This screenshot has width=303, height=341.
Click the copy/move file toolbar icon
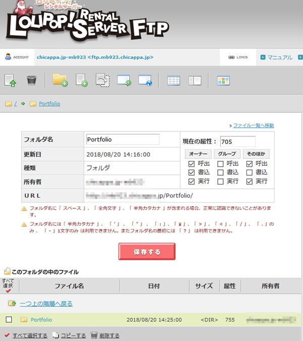[x=103, y=80]
